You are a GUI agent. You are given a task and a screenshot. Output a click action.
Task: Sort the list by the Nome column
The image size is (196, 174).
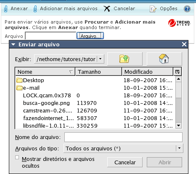click(45, 72)
